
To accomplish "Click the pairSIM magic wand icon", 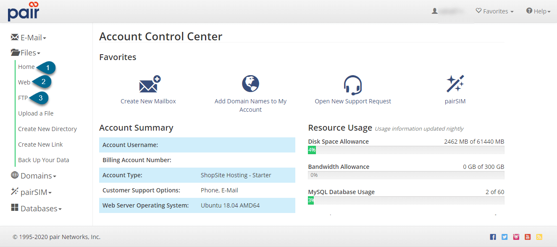I will tap(455, 84).
